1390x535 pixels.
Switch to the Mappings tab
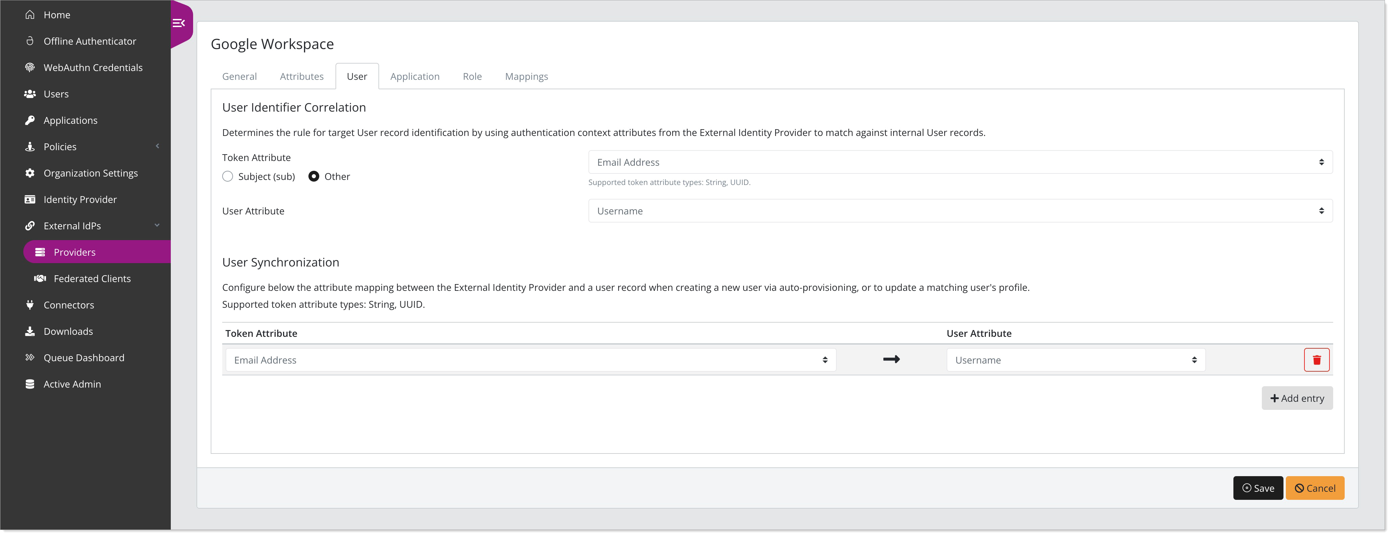coord(527,76)
